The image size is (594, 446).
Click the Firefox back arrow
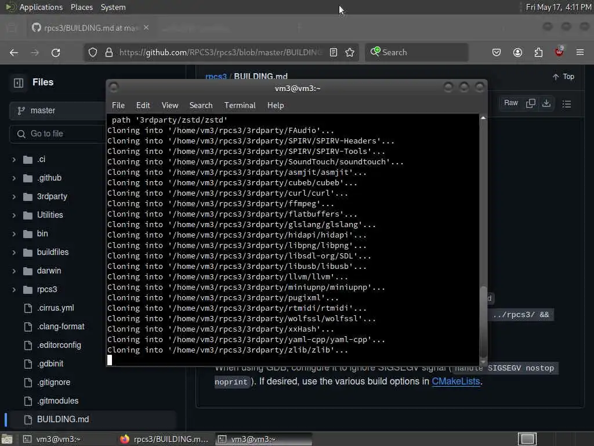[x=14, y=52]
